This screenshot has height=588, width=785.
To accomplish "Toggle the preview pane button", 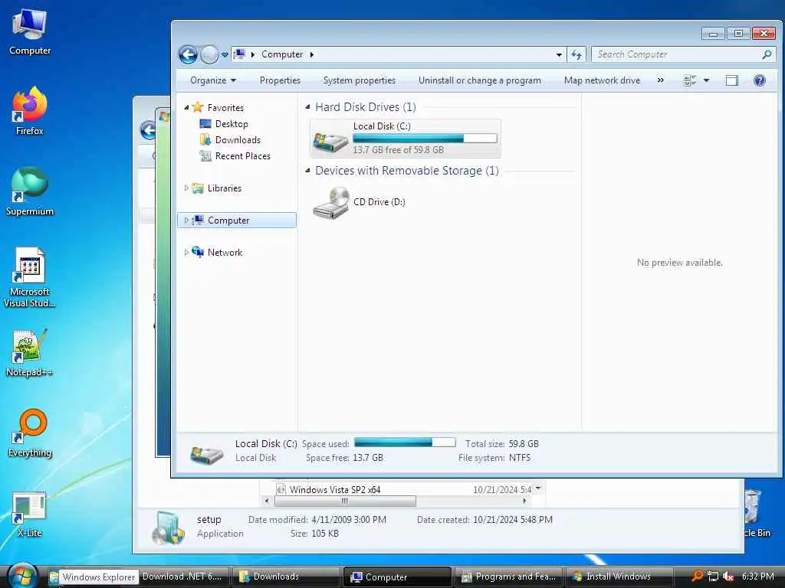I will [731, 80].
